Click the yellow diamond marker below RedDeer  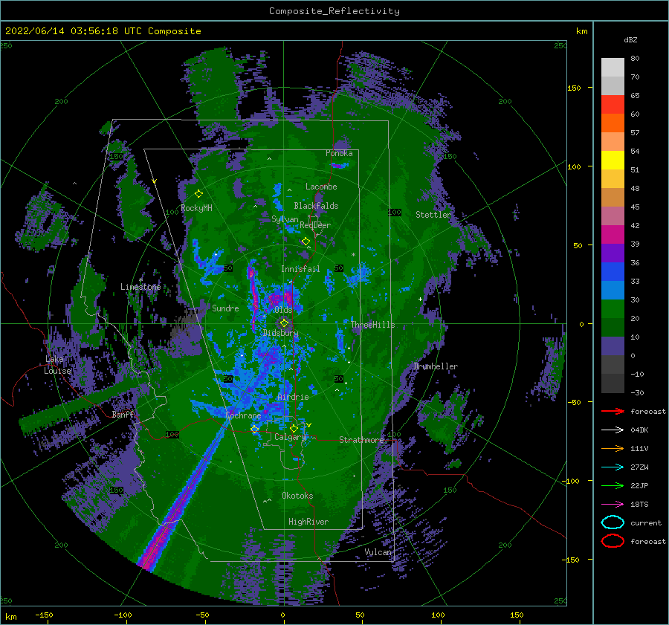pos(306,242)
